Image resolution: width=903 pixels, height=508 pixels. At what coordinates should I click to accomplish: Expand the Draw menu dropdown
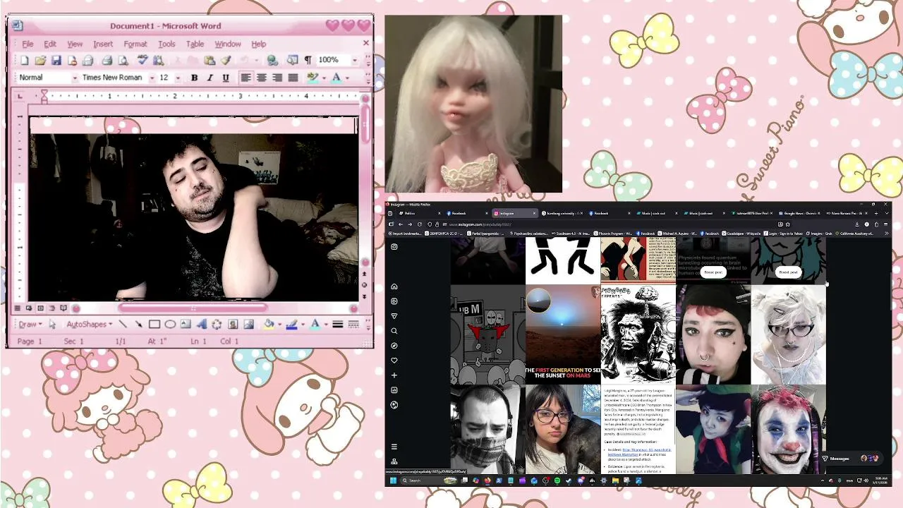coord(30,325)
